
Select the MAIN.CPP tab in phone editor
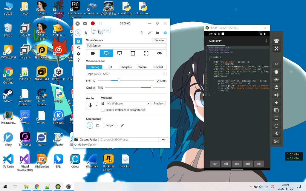216,41
